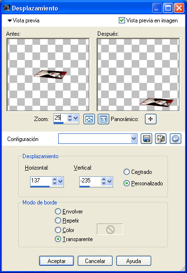
Task: Click the Después preview pane
Action: [138, 75]
